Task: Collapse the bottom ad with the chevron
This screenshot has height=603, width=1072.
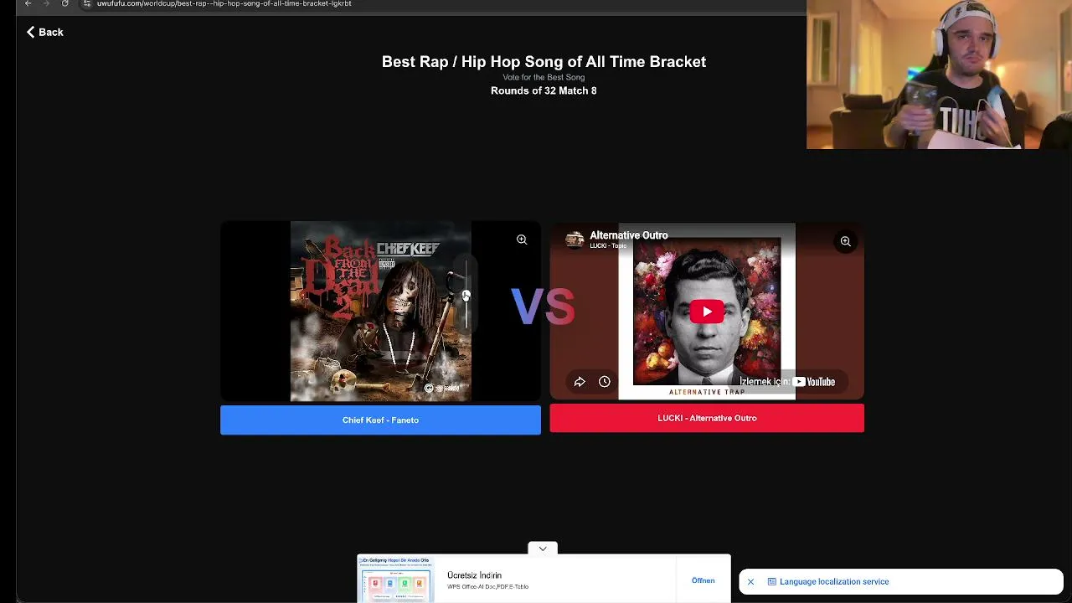Action: [543, 549]
